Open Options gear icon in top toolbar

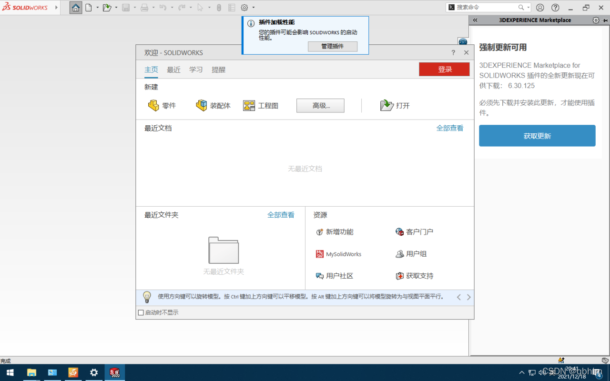click(x=244, y=8)
